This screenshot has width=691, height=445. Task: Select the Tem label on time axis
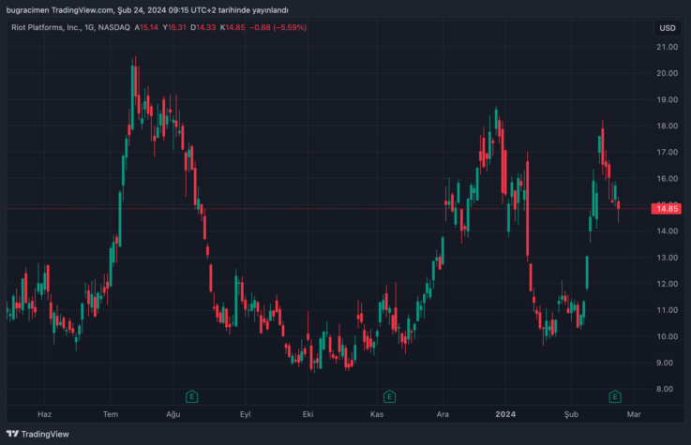(x=111, y=413)
